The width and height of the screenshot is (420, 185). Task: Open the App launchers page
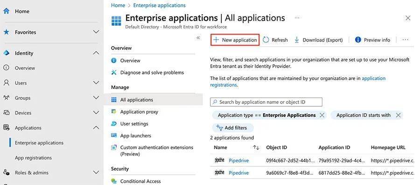135,136
